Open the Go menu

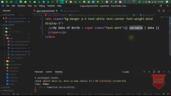[x=35, y=6]
